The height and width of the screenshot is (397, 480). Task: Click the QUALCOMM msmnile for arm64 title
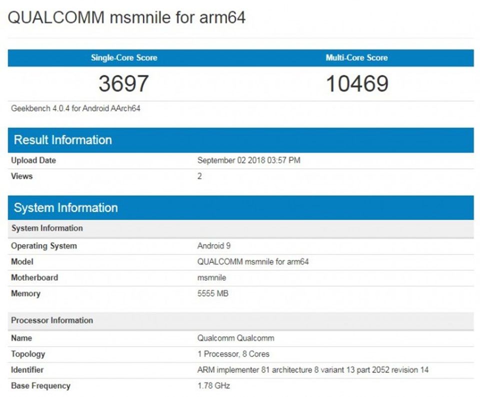pyautogui.click(x=126, y=16)
